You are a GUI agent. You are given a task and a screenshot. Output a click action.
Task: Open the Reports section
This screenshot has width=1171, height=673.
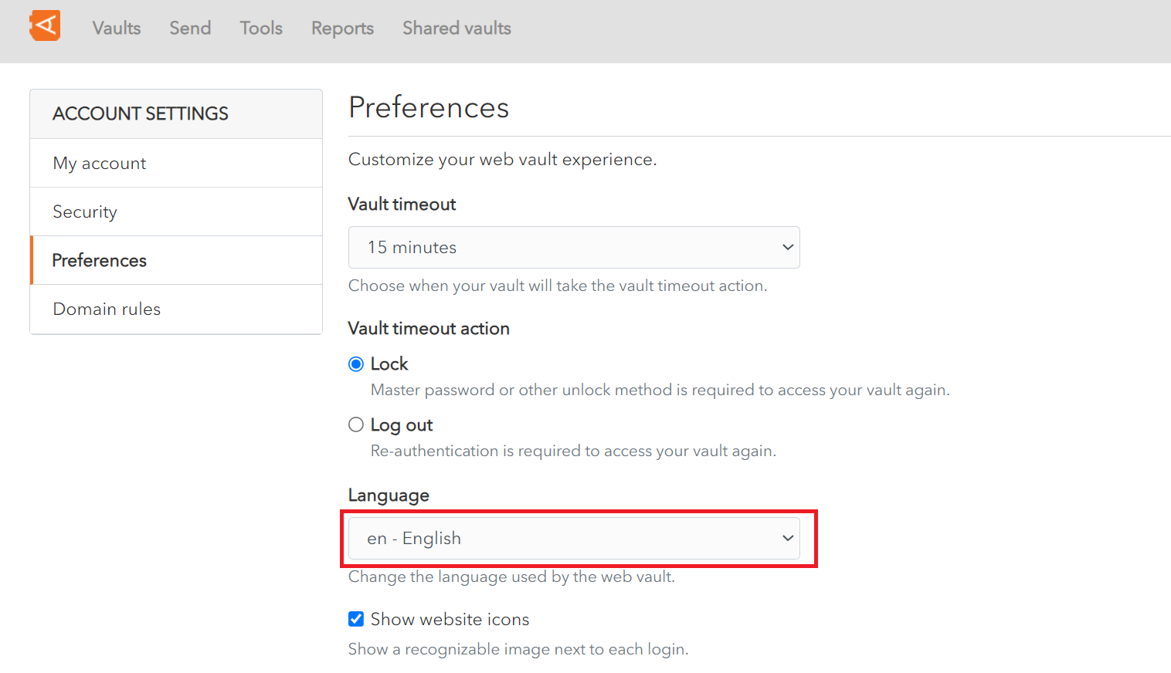pos(342,29)
